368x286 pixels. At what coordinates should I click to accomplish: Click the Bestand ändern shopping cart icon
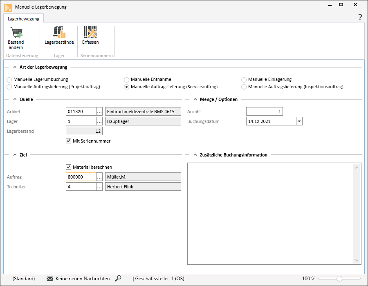(16, 32)
